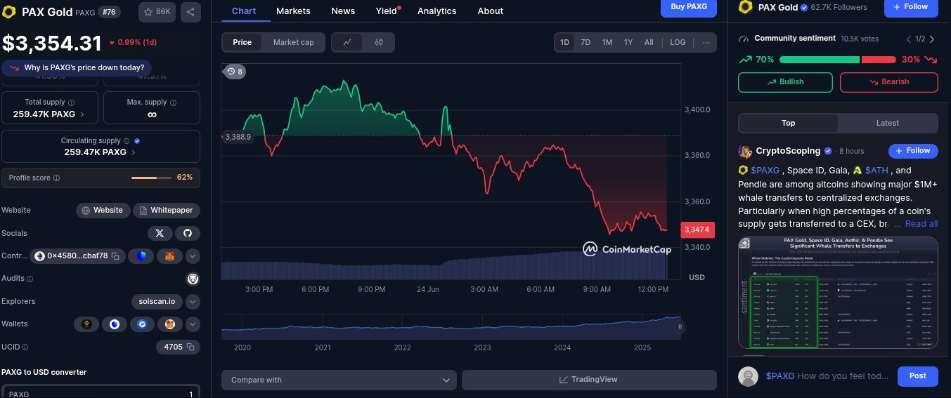Viewport: 951px width, 398px height.
Task: Go to next sentiment page arrow
Action: tap(932, 39)
